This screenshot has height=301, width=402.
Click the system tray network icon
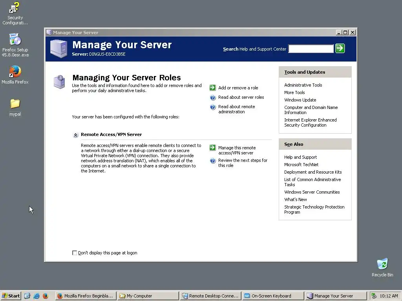[x=374, y=296]
